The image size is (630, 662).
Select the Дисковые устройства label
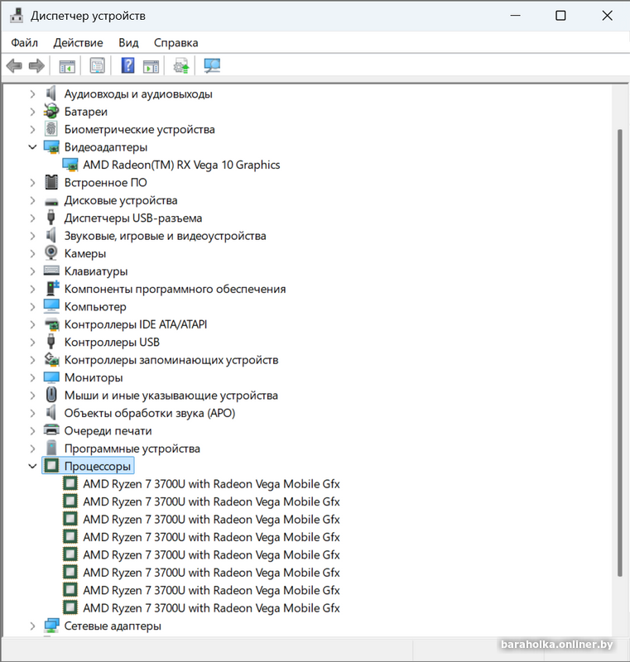click(x=121, y=200)
